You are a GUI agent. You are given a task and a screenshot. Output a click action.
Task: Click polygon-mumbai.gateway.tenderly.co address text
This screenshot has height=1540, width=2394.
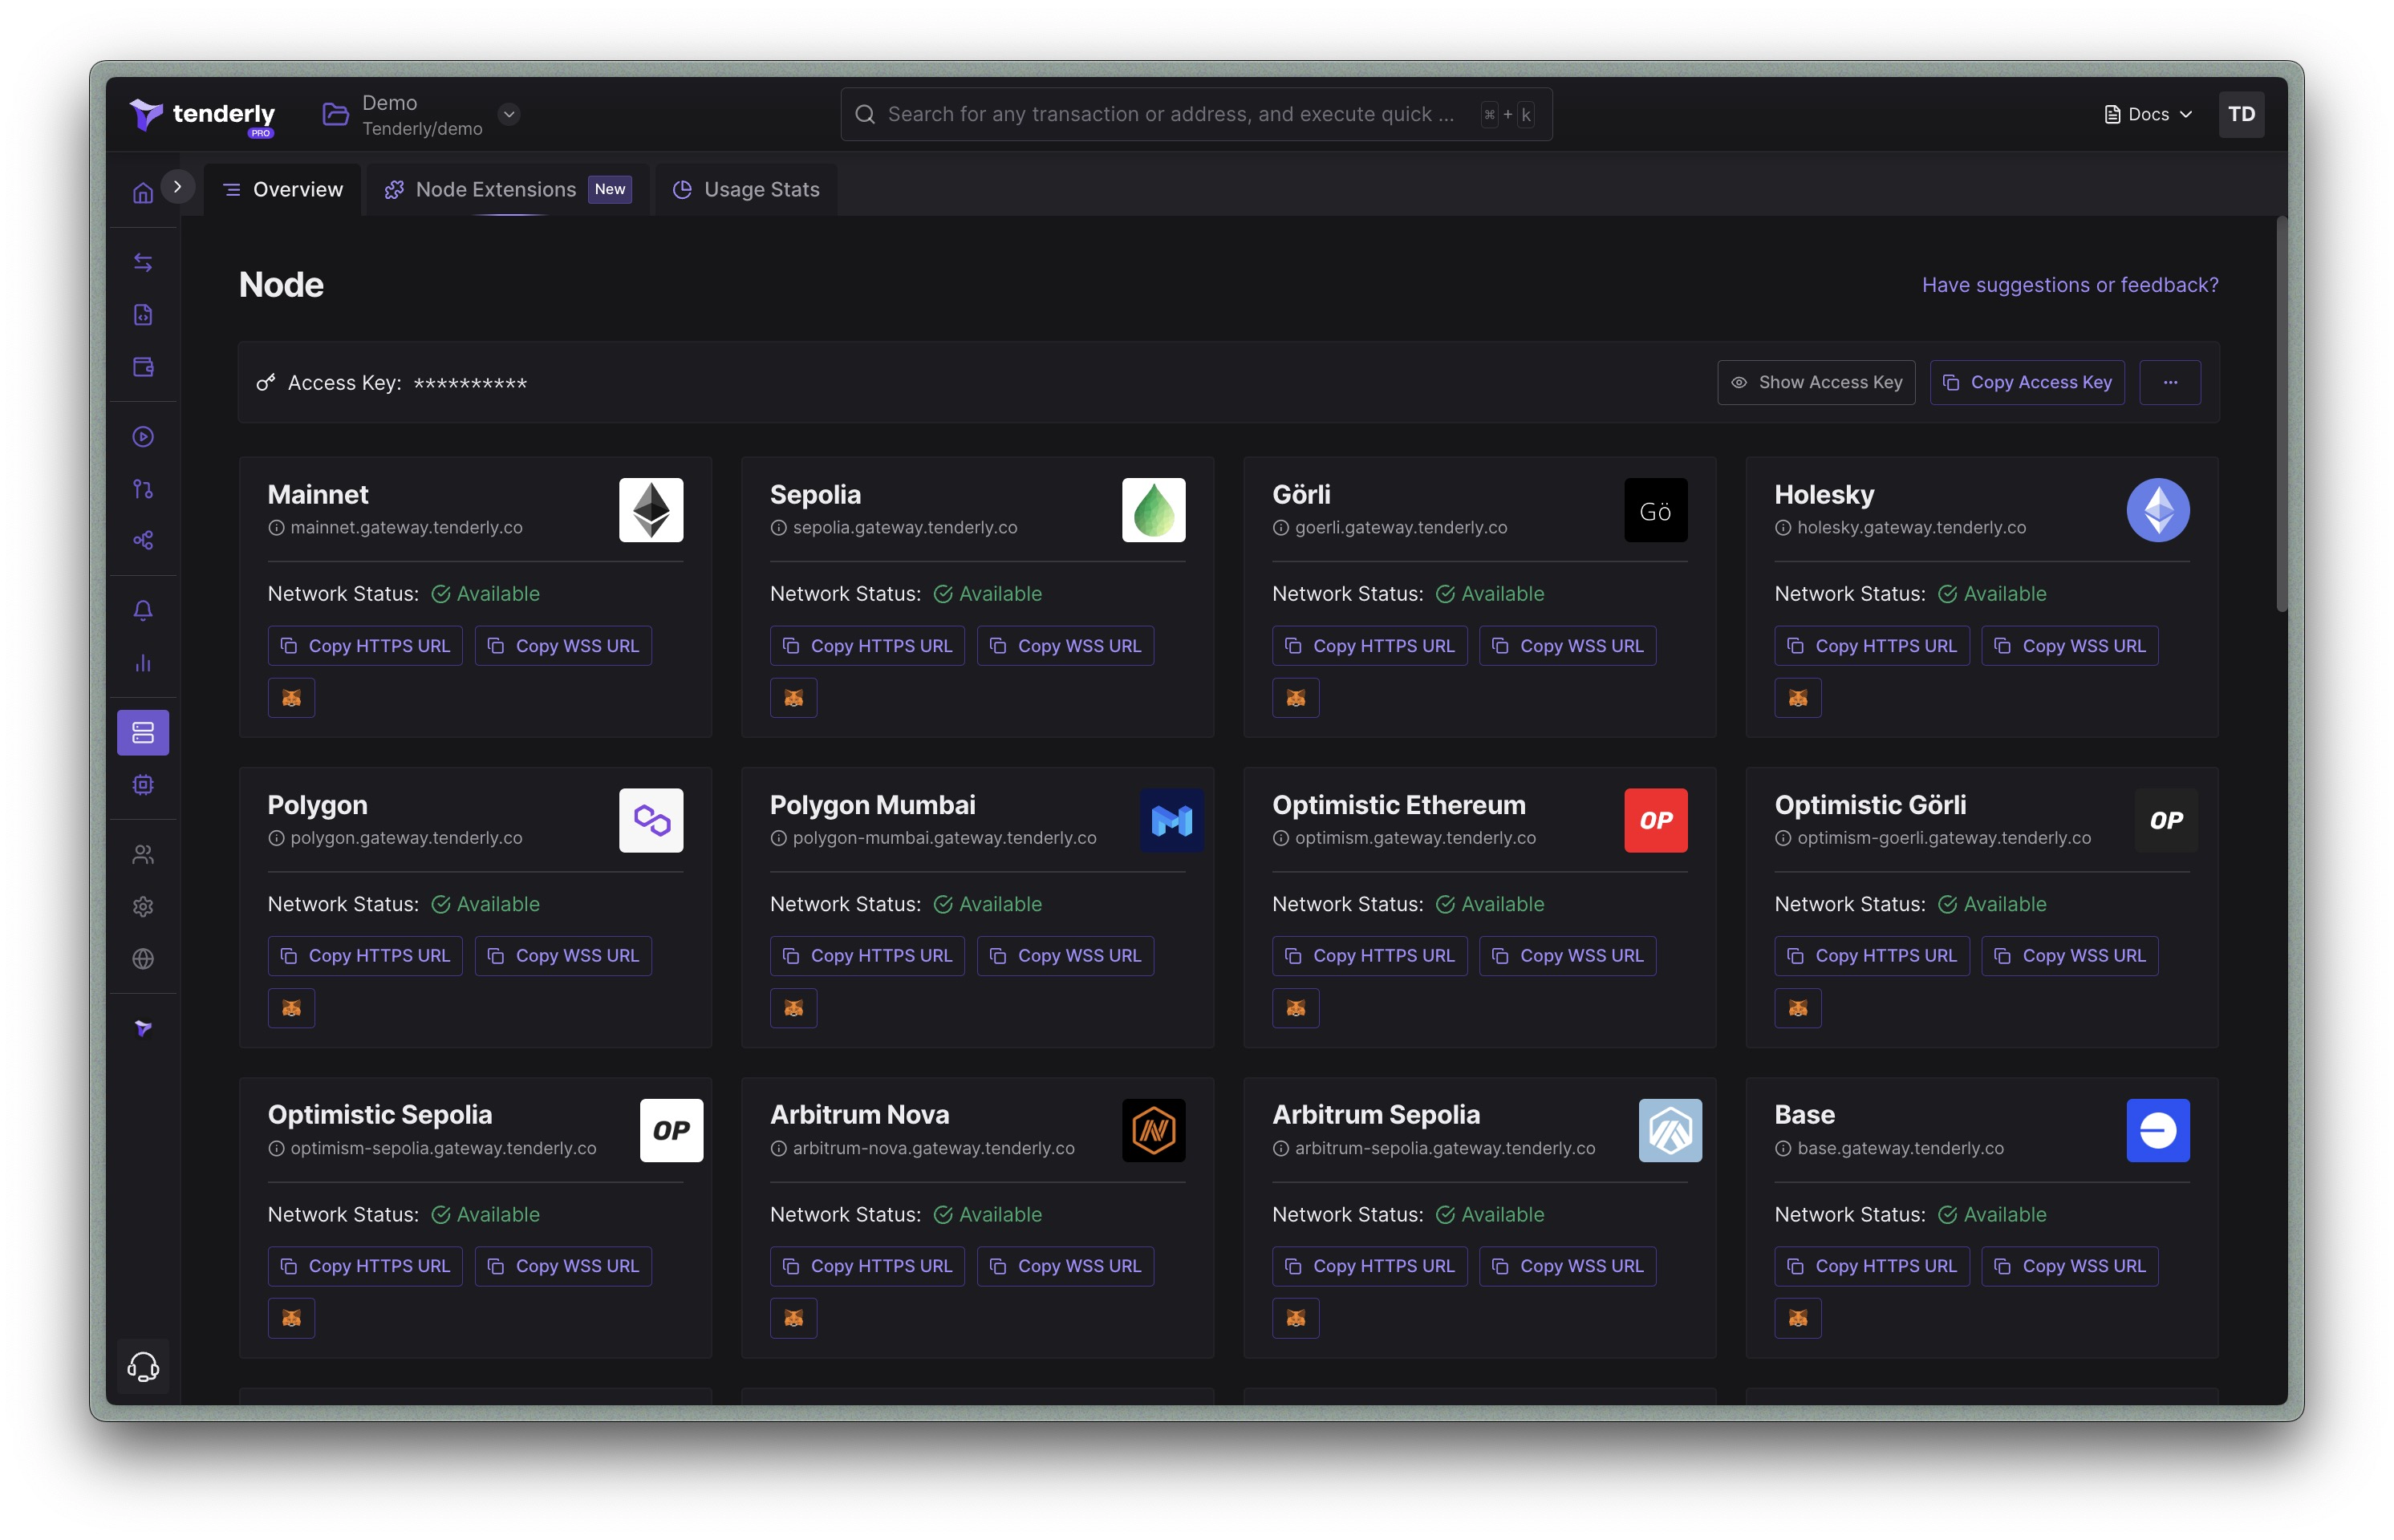(944, 838)
